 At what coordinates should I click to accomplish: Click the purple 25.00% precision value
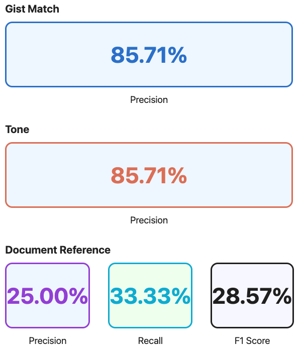point(47,296)
